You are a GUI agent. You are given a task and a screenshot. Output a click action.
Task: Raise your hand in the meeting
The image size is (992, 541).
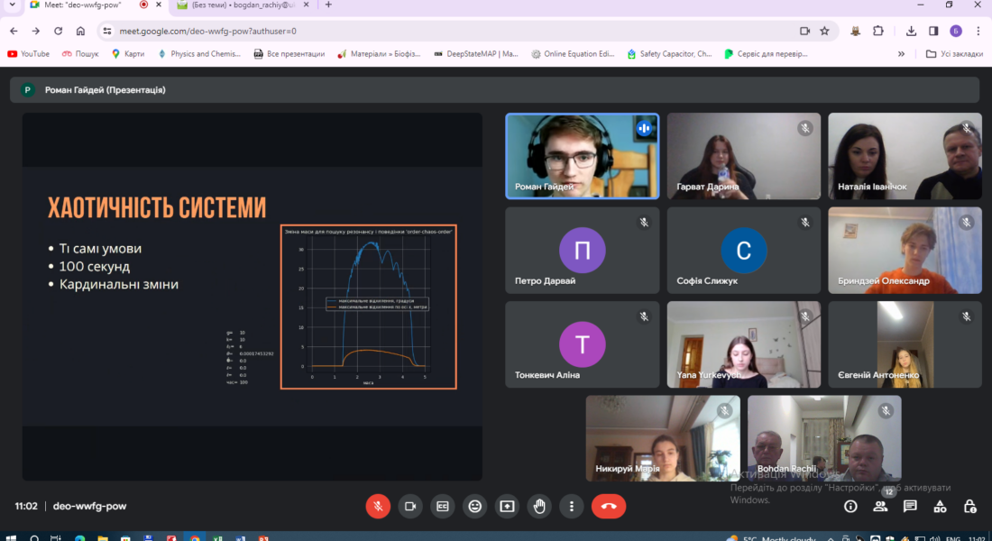coord(539,506)
